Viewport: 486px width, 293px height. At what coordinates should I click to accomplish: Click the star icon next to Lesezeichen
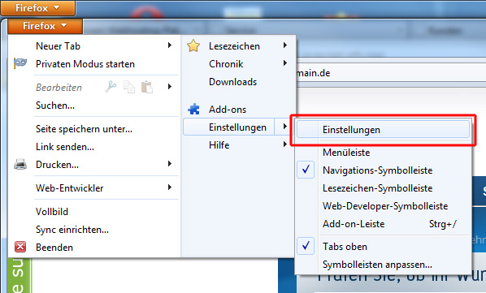(x=193, y=45)
